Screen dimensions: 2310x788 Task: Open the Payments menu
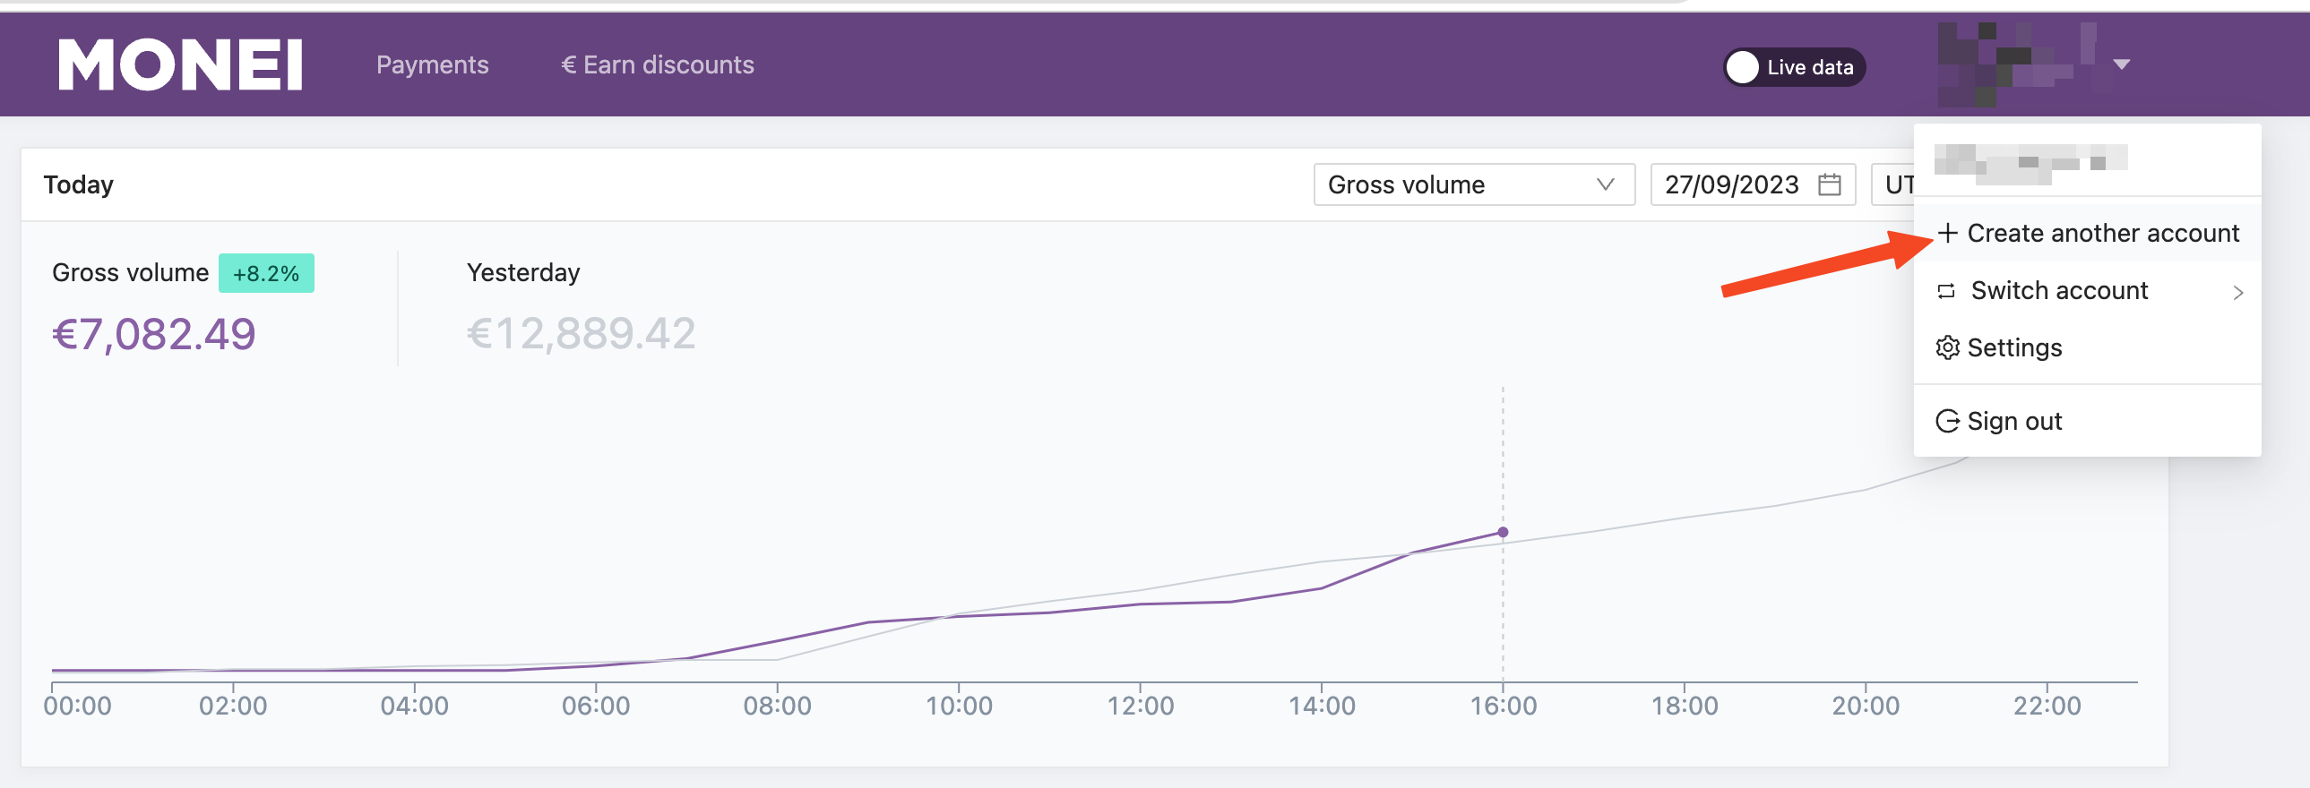(x=432, y=64)
